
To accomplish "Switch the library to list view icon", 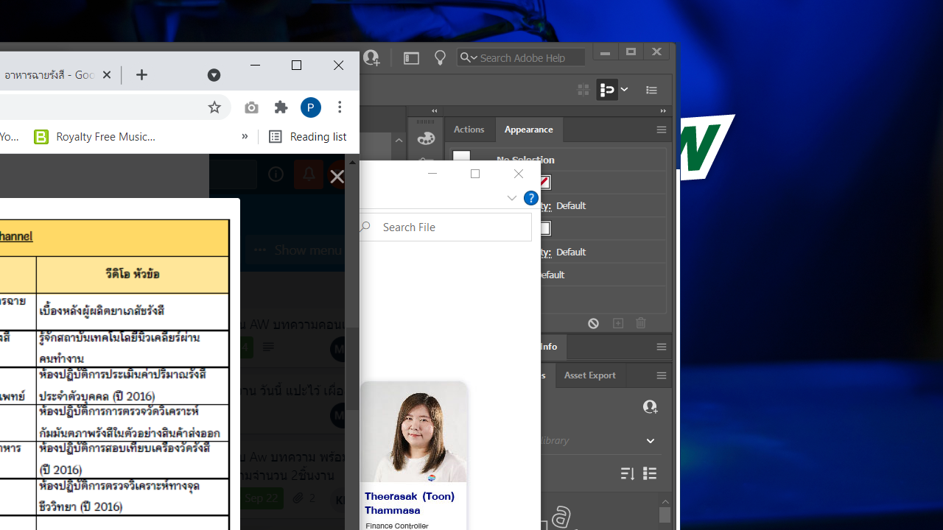I will coord(650,473).
